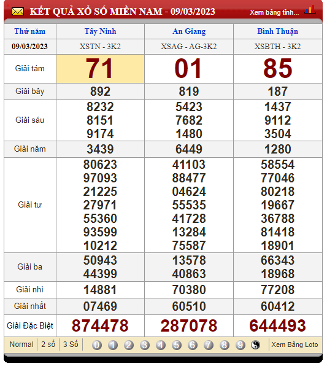Click Giải ba number 66343

(277, 260)
